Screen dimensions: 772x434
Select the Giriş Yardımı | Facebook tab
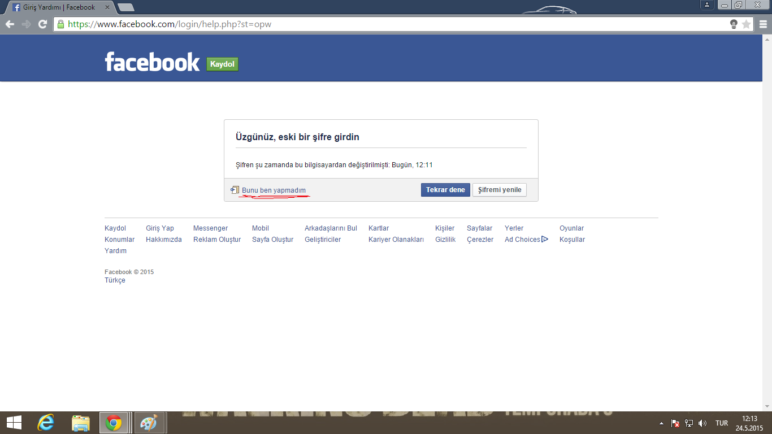pyautogui.click(x=58, y=7)
